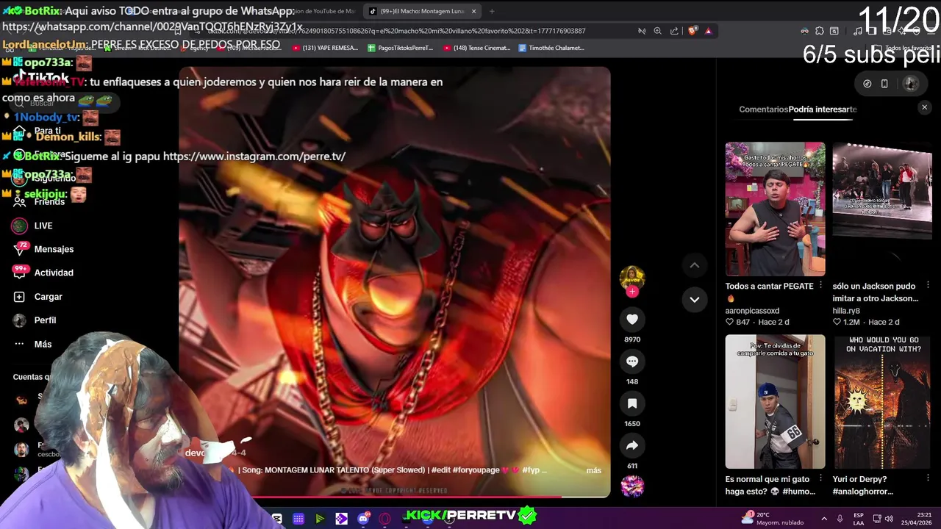941x529 pixels.
Task: Open the YAPE REMESA bookmark
Action: pos(325,48)
